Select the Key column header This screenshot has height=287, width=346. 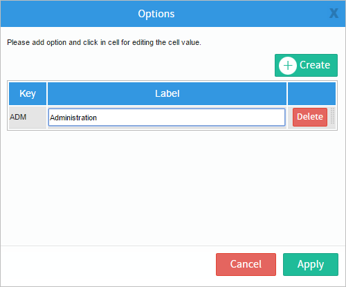[28, 93]
